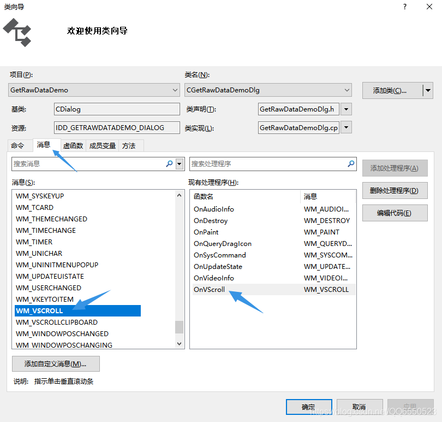Open the 项目 GetRawDataDemo dropdown
Screen dimensions: 442x422
point(176,90)
